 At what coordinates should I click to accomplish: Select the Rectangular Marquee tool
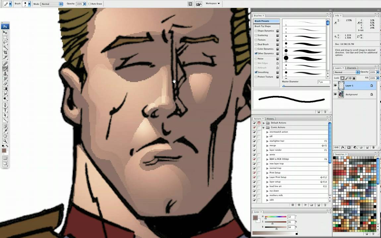click(x=5, y=38)
